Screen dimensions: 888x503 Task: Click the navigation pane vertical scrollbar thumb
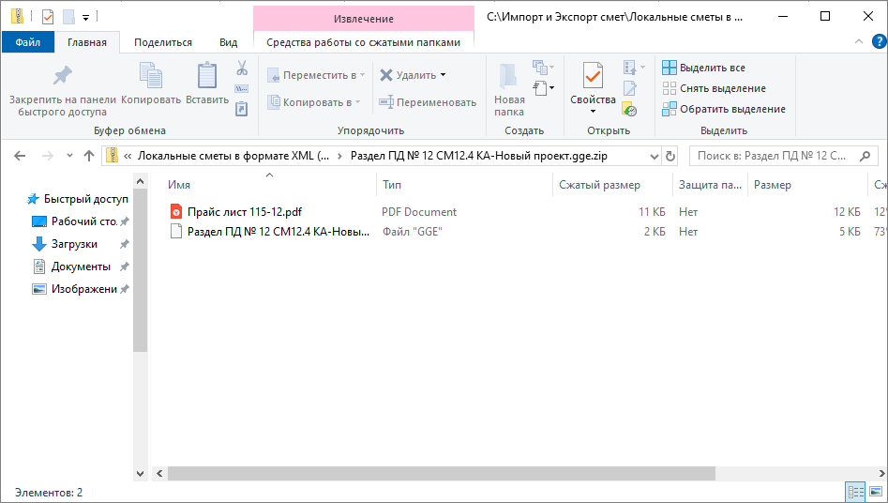(x=141, y=270)
